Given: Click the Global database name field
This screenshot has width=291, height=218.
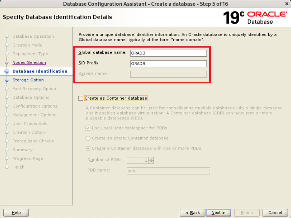Looking at the screenshot, I should tap(168, 53).
